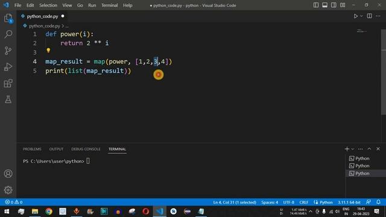The image size is (386, 217).
Task: Open the Explorer view in activity bar
Action: (x=8, y=18)
